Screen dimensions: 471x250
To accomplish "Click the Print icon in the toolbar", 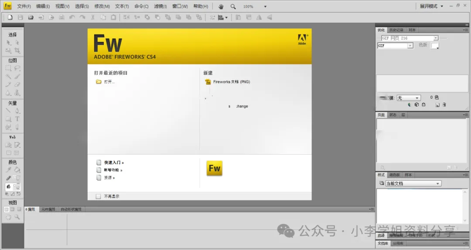I will (x=61, y=17).
